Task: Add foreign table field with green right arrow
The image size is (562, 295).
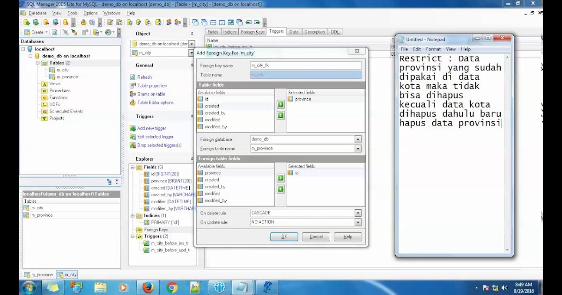Action: 281,178
